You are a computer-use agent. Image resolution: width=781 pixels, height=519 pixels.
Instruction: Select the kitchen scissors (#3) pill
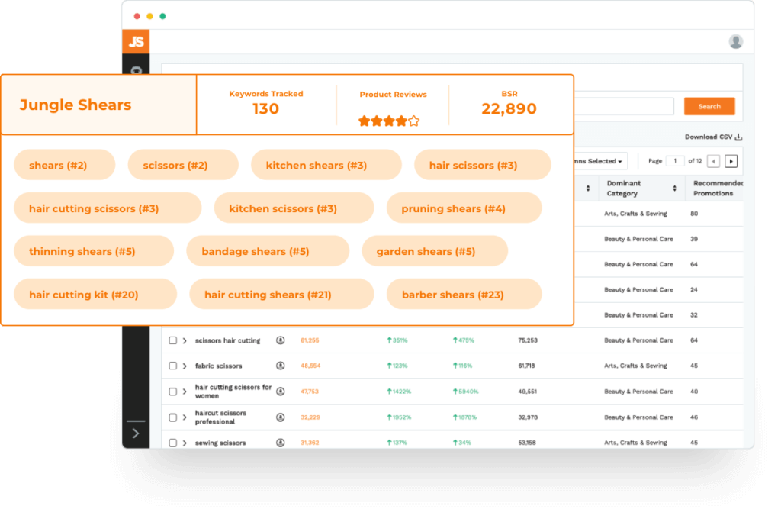[294, 208]
